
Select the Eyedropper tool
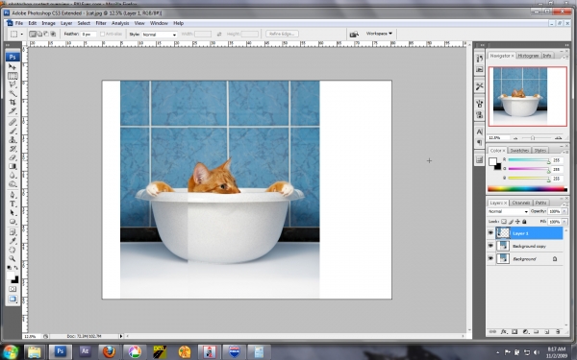pyautogui.click(x=13, y=241)
